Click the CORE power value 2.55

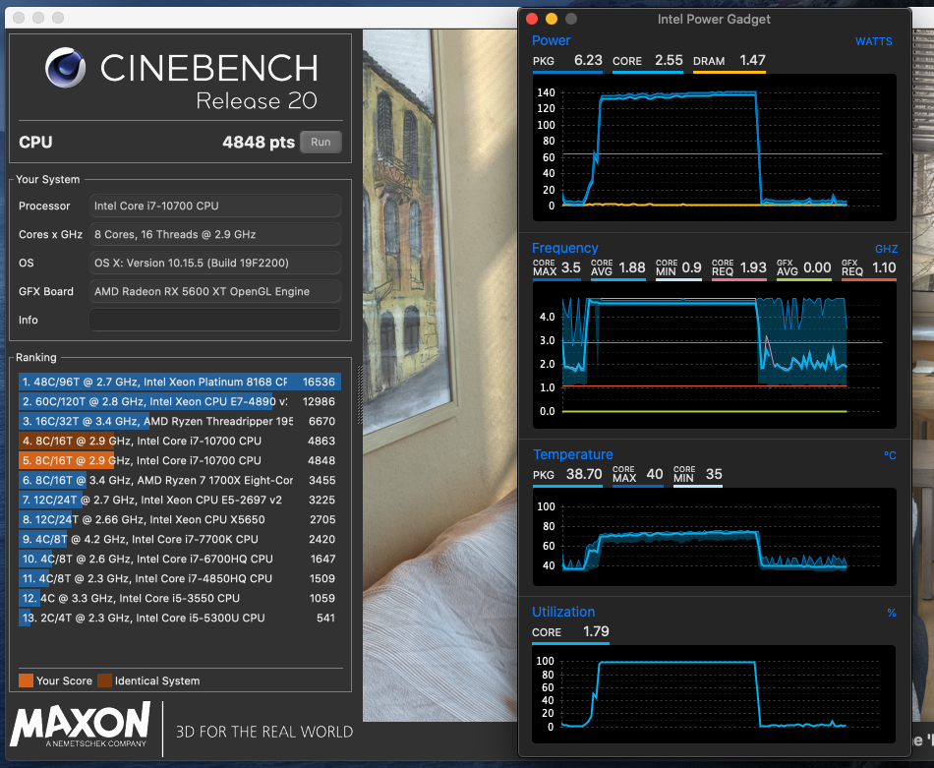coord(669,60)
